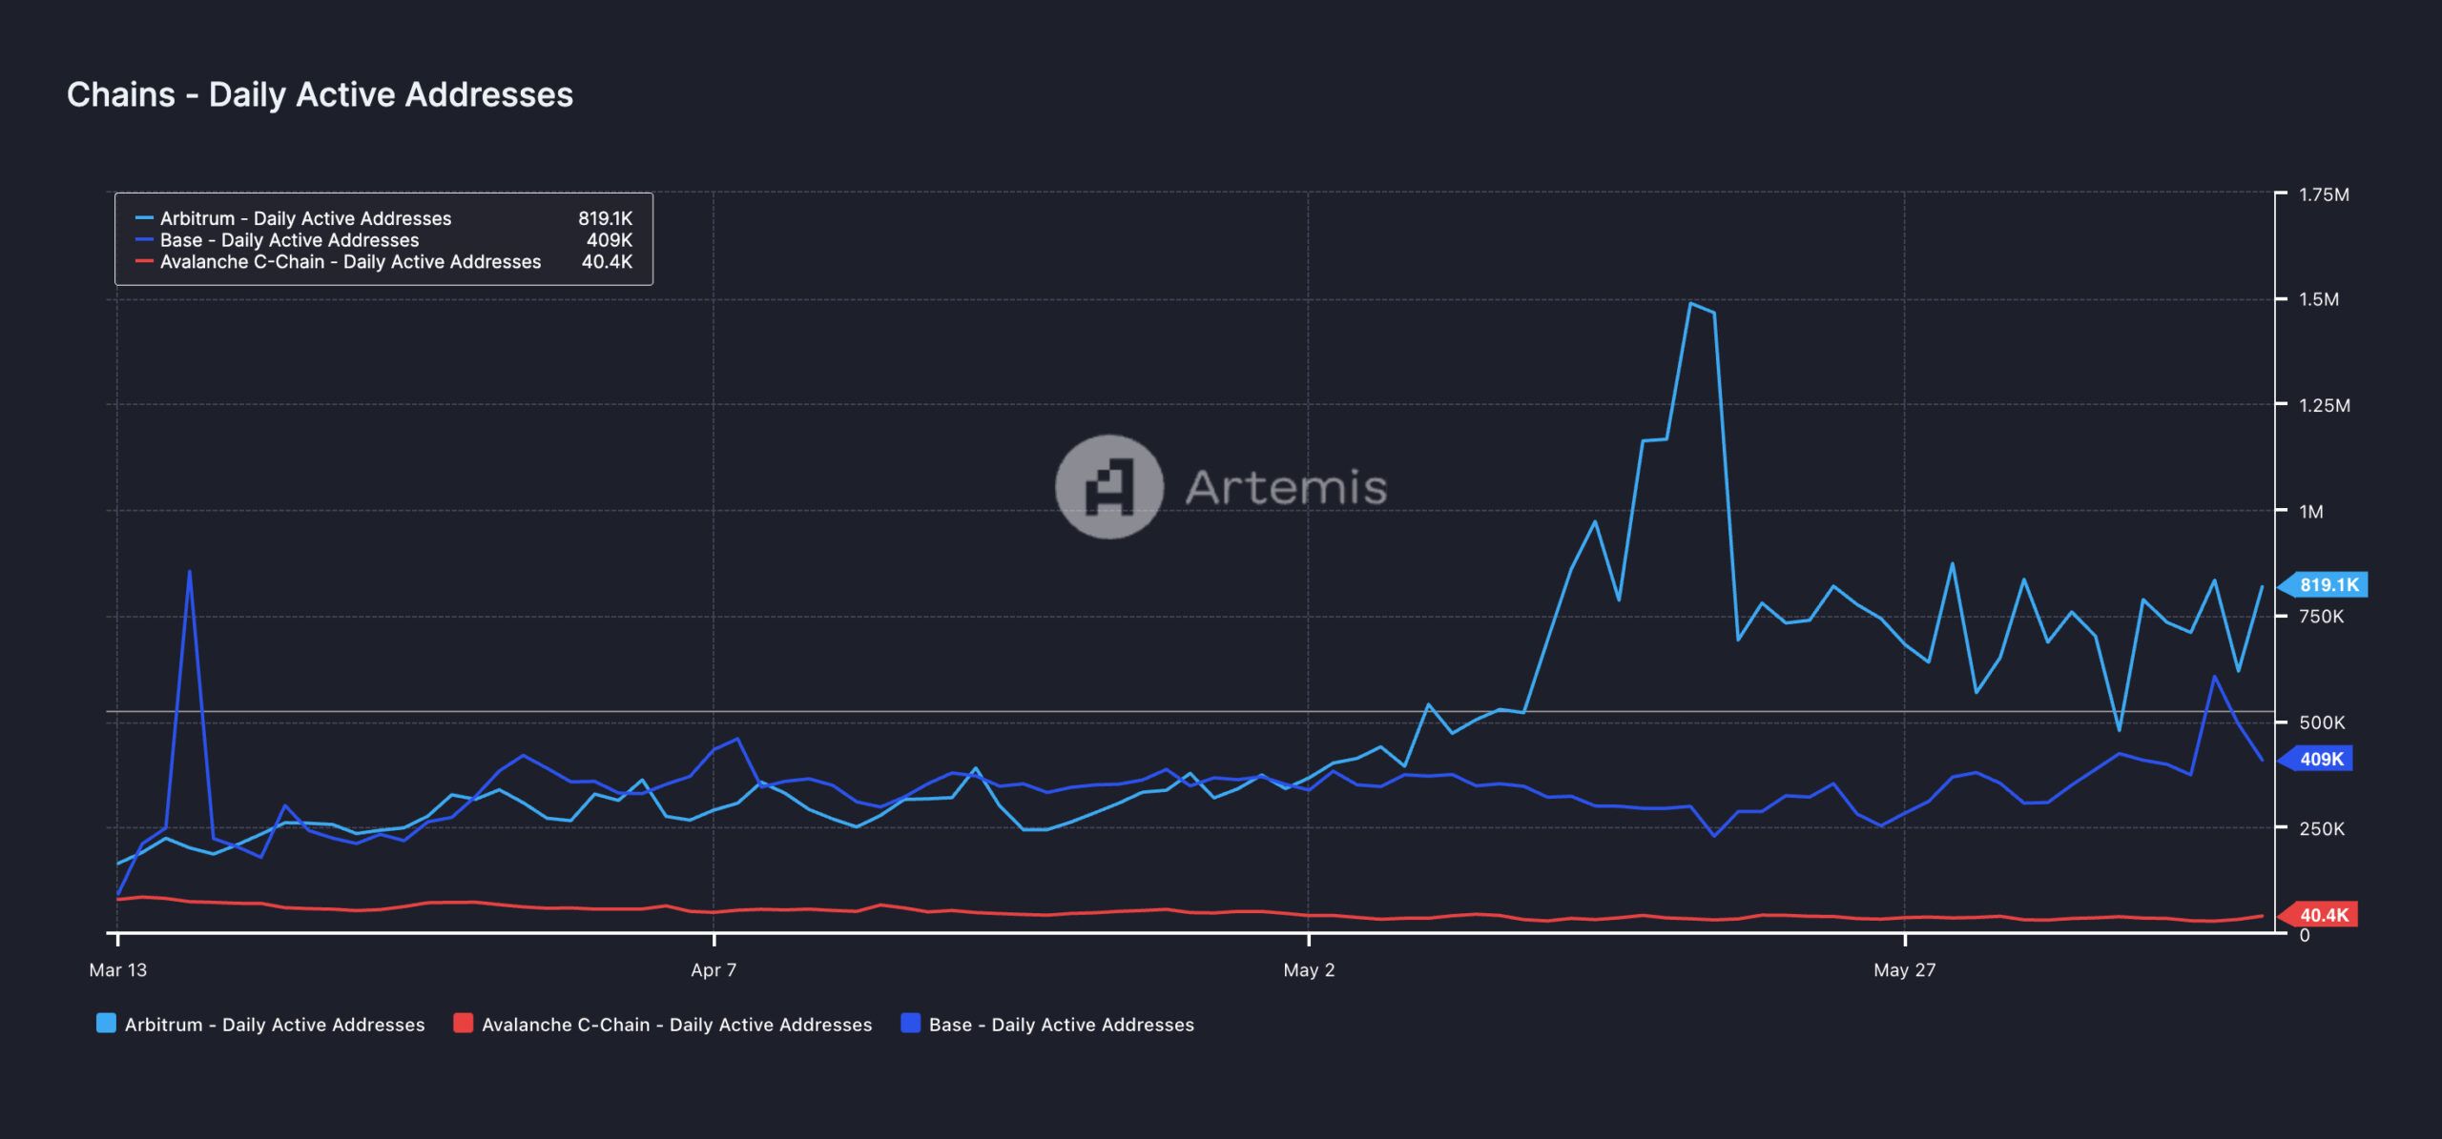The height and width of the screenshot is (1139, 2442).
Task: Click the Avalanche line marker in tooltip box
Action: tap(144, 261)
